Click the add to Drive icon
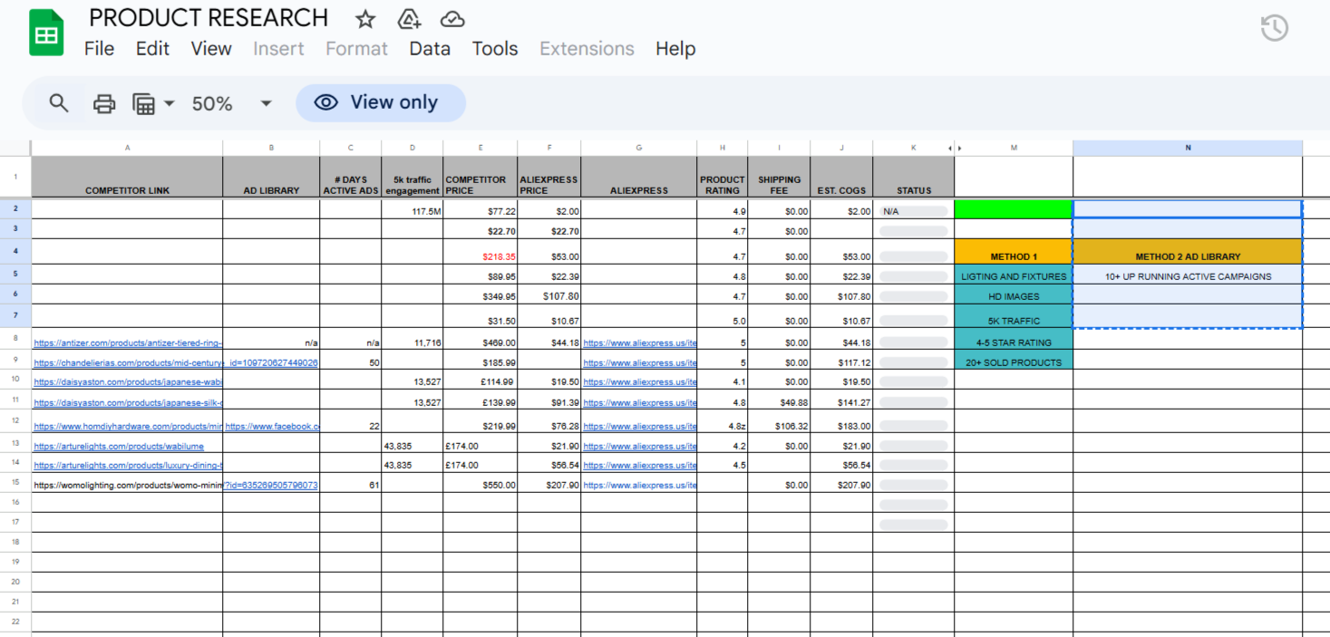Viewport: 1330px width, 637px height. click(x=409, y=19)
